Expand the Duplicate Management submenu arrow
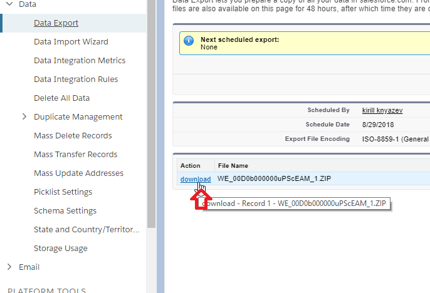The image size is (430, 293). (24, 117)
